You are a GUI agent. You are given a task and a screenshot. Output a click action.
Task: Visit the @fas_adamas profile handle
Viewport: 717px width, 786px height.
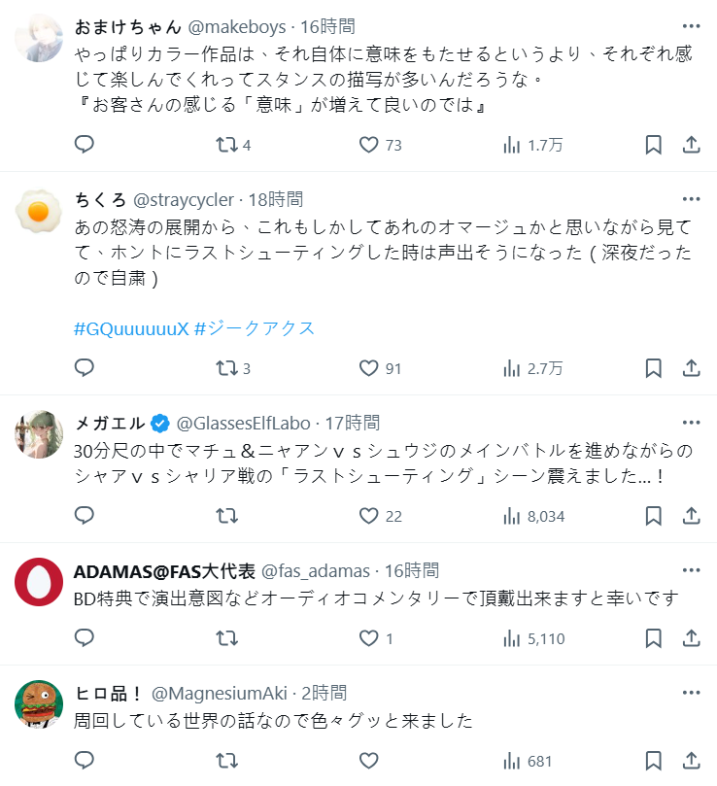click(317, 570)
